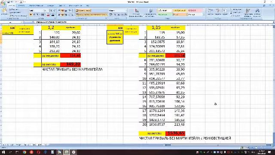Toggle Top vertical alignment
The image size is (275, 155).
[x=59, y=10]
